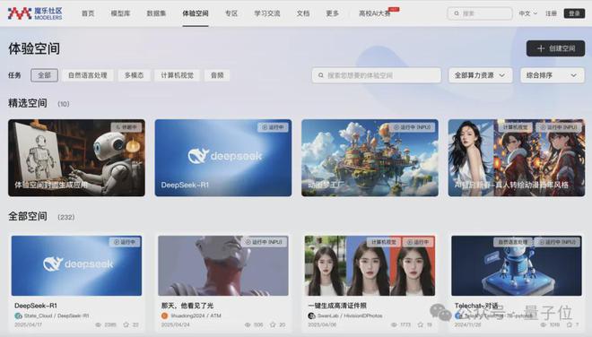The width and height of the screenshot is (592, 337).
Task: Click the State_Cloud author avatar
Action: coord(18,315)
